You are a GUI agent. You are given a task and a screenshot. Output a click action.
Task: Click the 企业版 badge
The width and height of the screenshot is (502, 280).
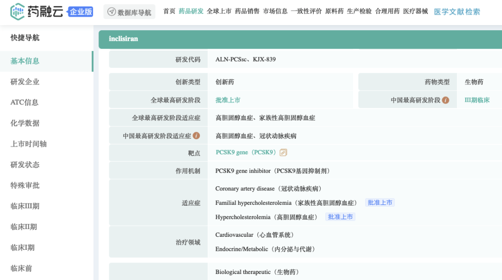(x=80, y=12)
